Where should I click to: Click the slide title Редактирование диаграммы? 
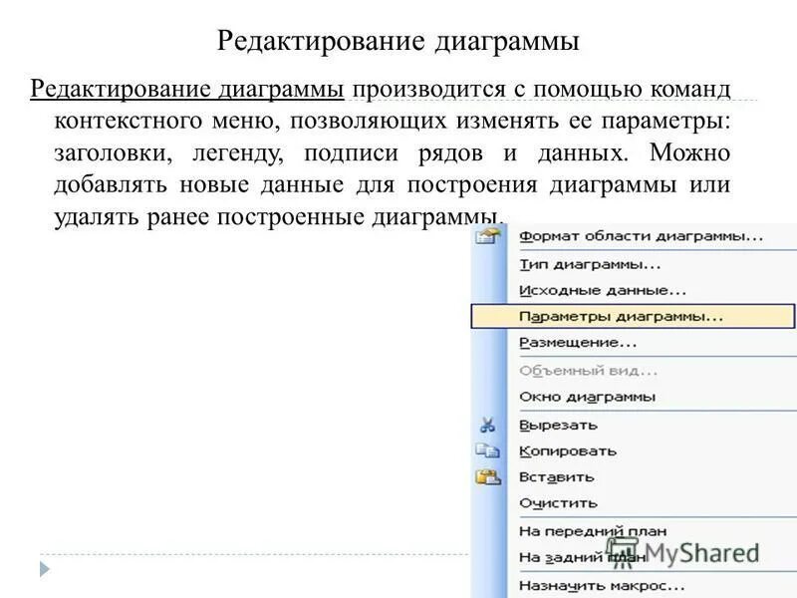[x=398, y=41]
